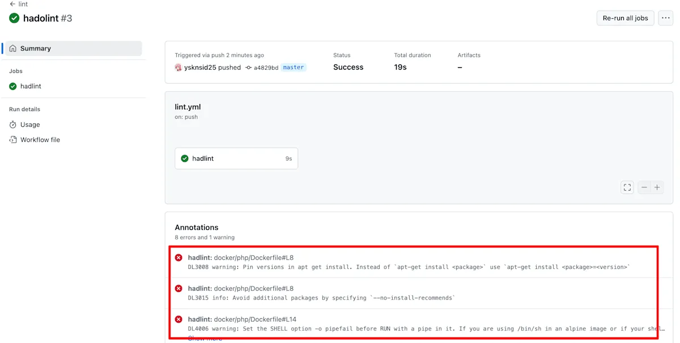
Task: Open the docker/php/Dockerfile#L14 annotation
Action: coord(255,319)
